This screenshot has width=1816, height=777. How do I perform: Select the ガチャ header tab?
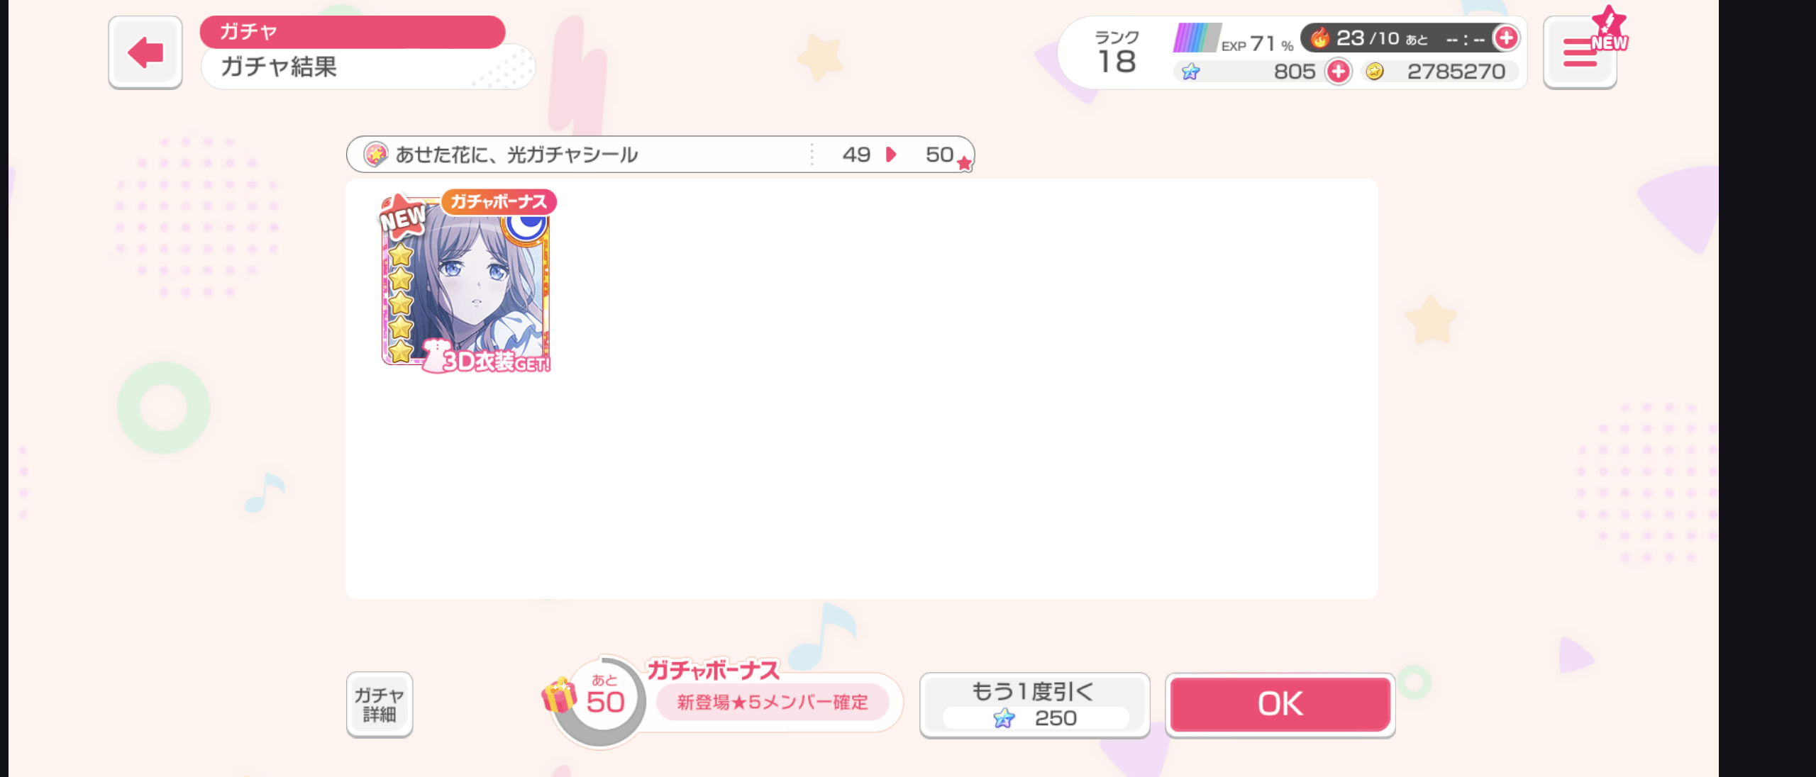click(x=353, y=32)
